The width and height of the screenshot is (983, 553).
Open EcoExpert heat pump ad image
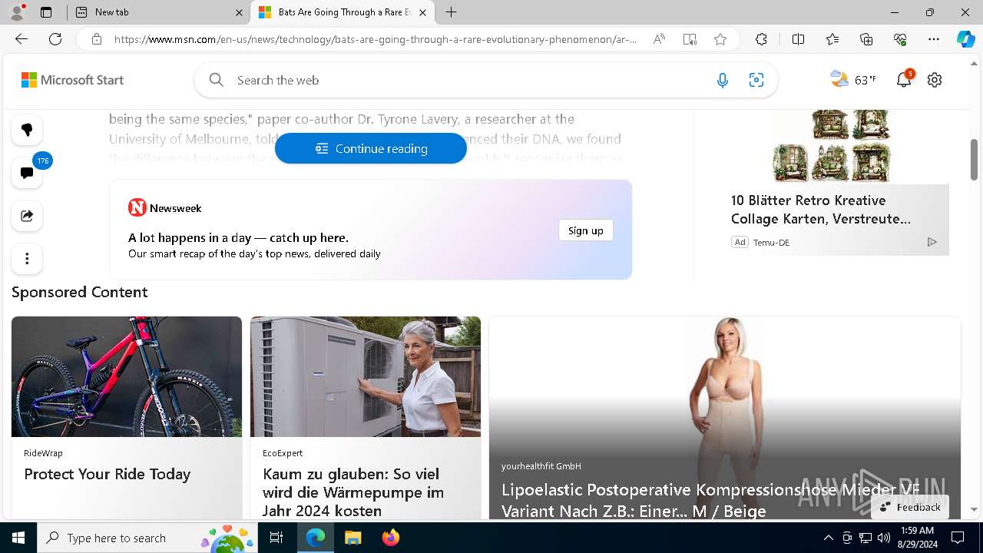366,376
